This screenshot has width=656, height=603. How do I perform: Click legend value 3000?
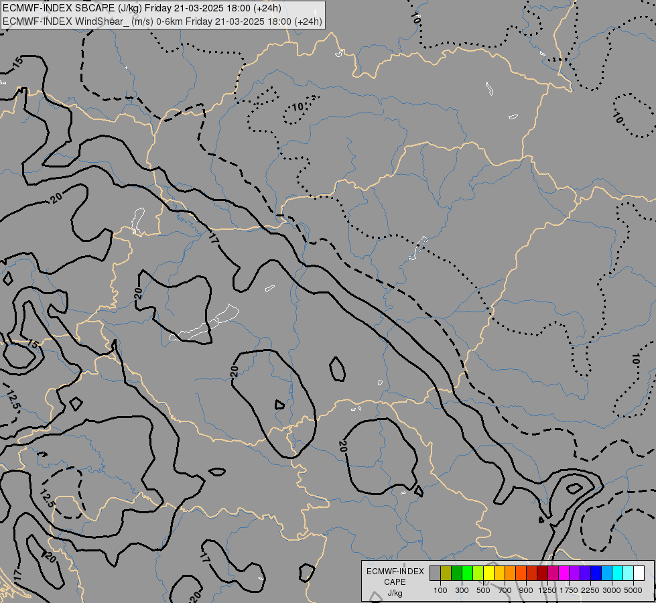[x=612, y=590]
